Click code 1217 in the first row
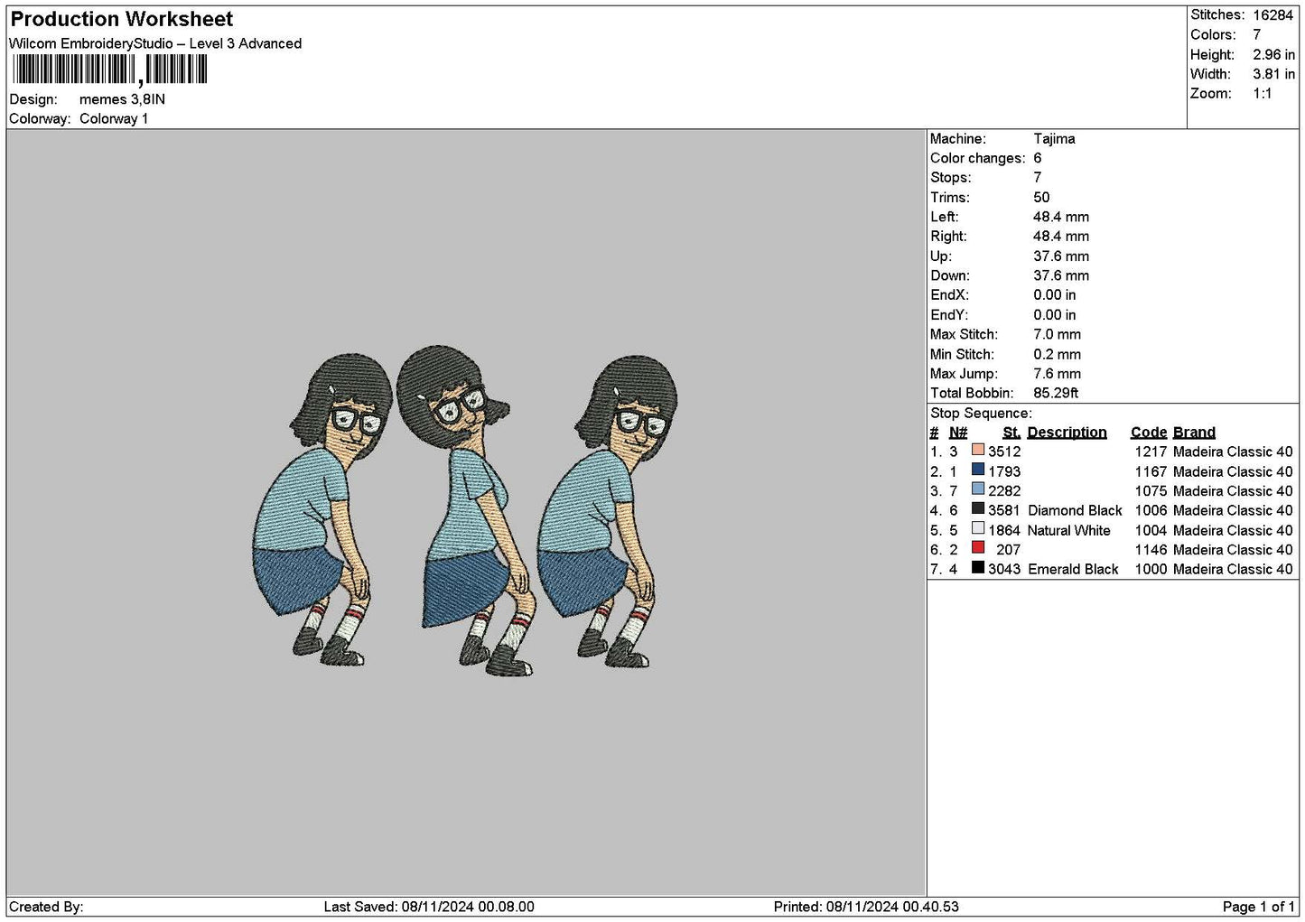The image size is (1305, 922). tap(1151, 452)
